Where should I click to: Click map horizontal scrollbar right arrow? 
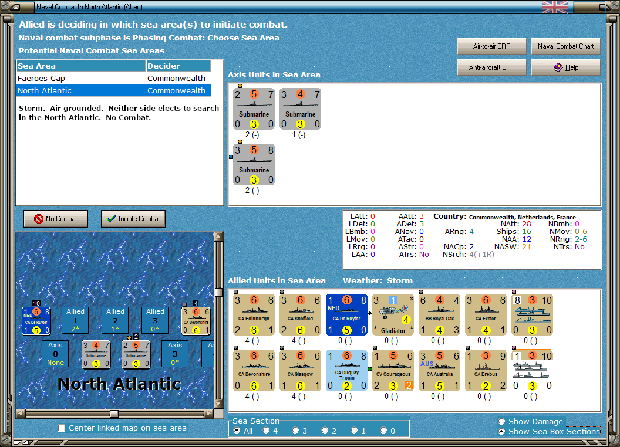(209, 414)
